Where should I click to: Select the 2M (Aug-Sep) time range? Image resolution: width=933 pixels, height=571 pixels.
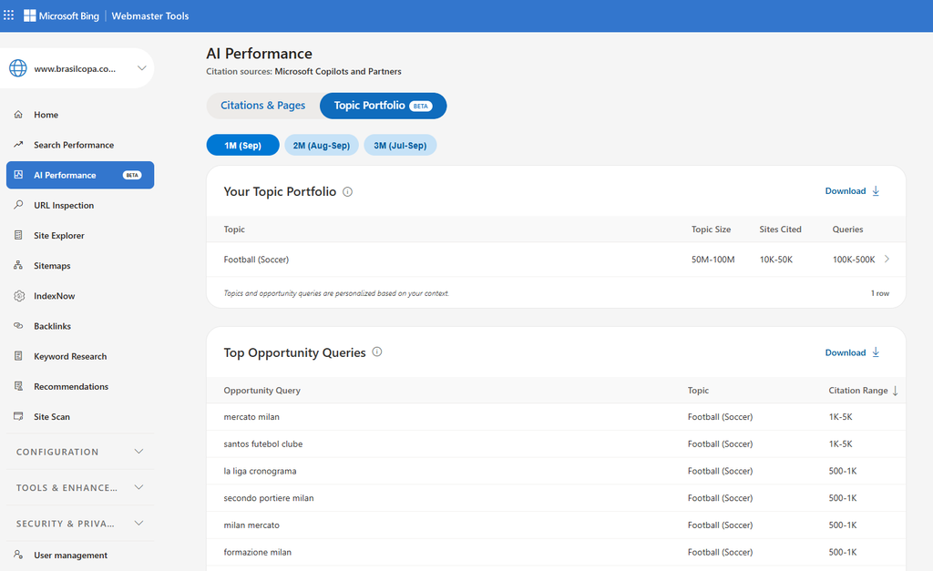click(322, 145)
